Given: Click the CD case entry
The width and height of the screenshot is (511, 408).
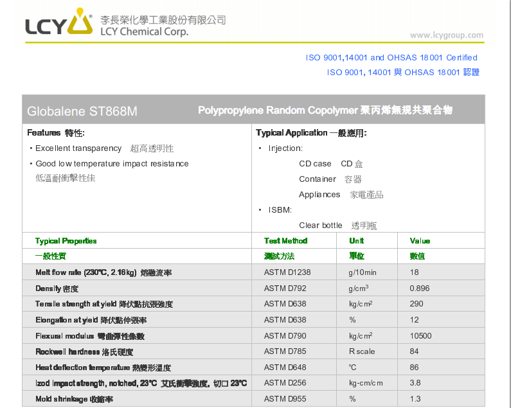Looking at the screenshot, I should point(331,164).
